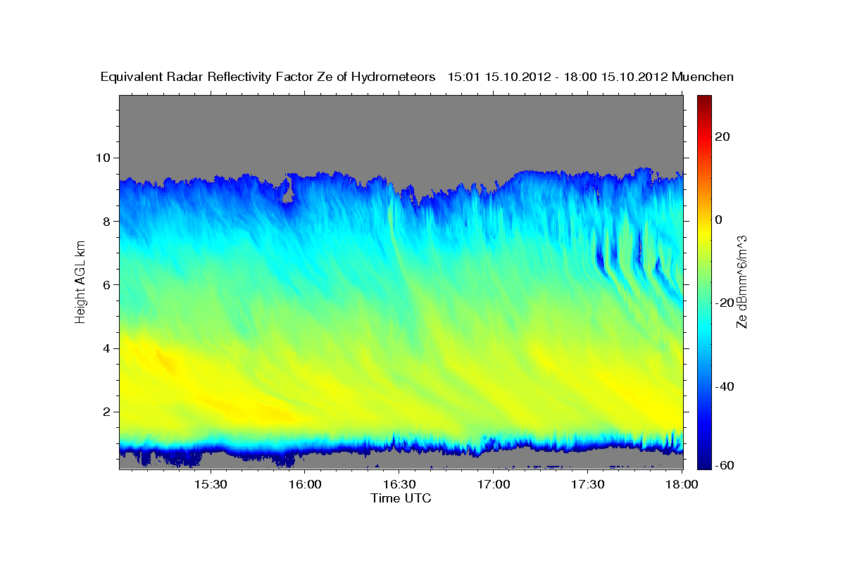Click the 'Height AGL km' axis label
Image resolution: width=845 pixels, height=563 pixels.
81,282
